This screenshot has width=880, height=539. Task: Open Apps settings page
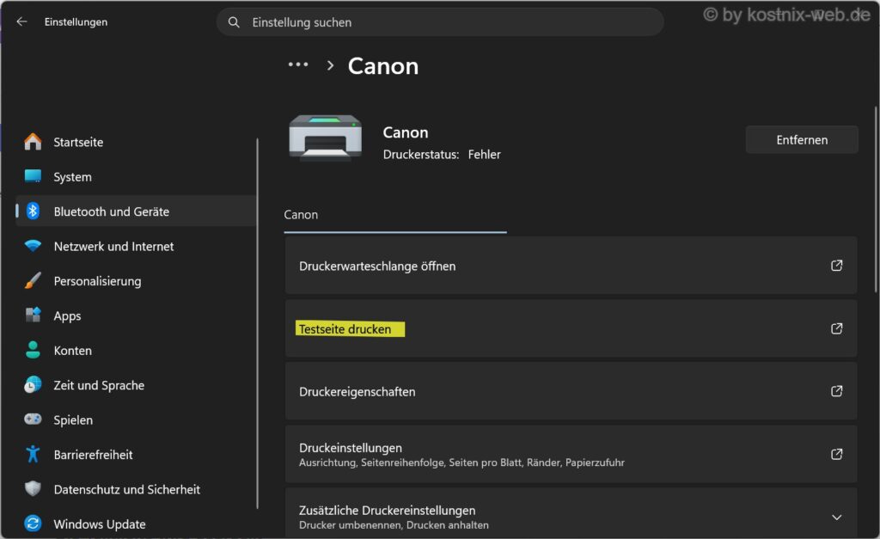(137, 315)
